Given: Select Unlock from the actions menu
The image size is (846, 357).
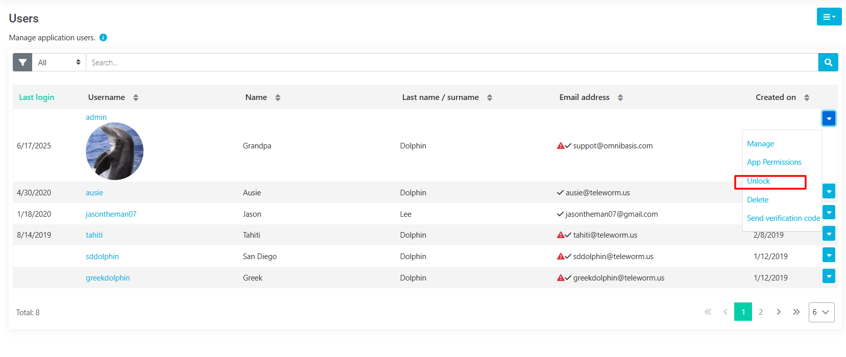Looking at the screenshot, I should coord(758,181).
